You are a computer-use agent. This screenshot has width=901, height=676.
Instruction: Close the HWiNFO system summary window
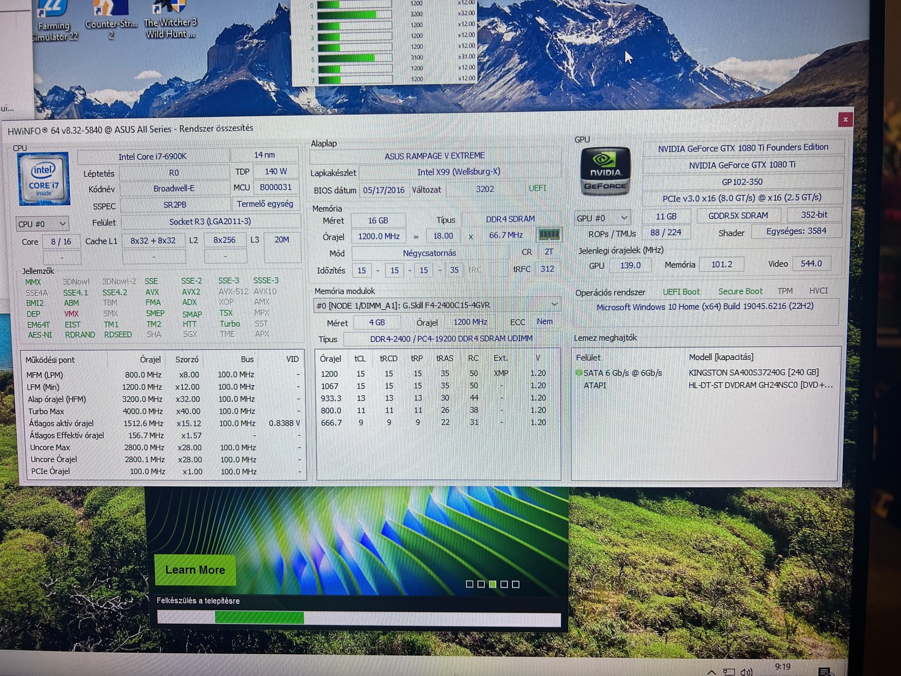pos(845,120)
